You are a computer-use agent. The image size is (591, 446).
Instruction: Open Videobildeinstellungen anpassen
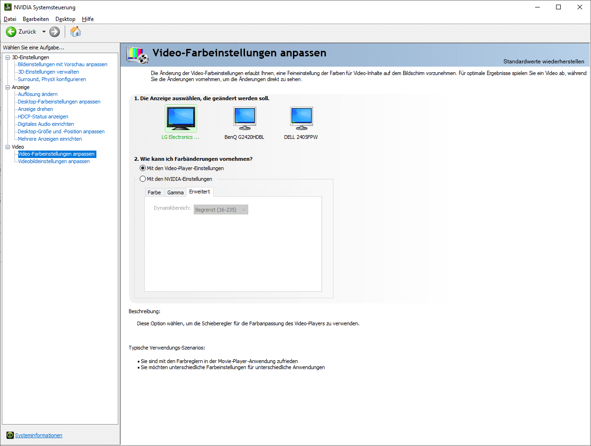click(x=54, y=161)
